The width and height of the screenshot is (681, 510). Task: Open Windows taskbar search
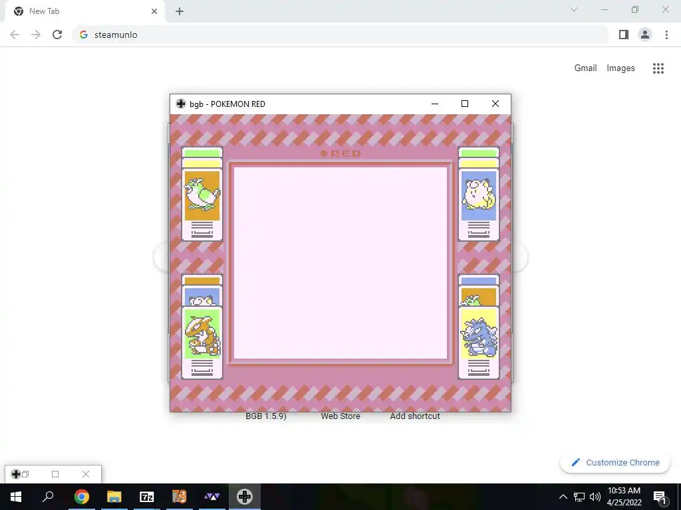[48, 497]
